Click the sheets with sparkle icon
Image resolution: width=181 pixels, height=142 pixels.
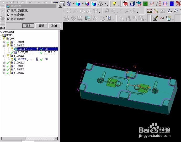(x=169, y=18)
